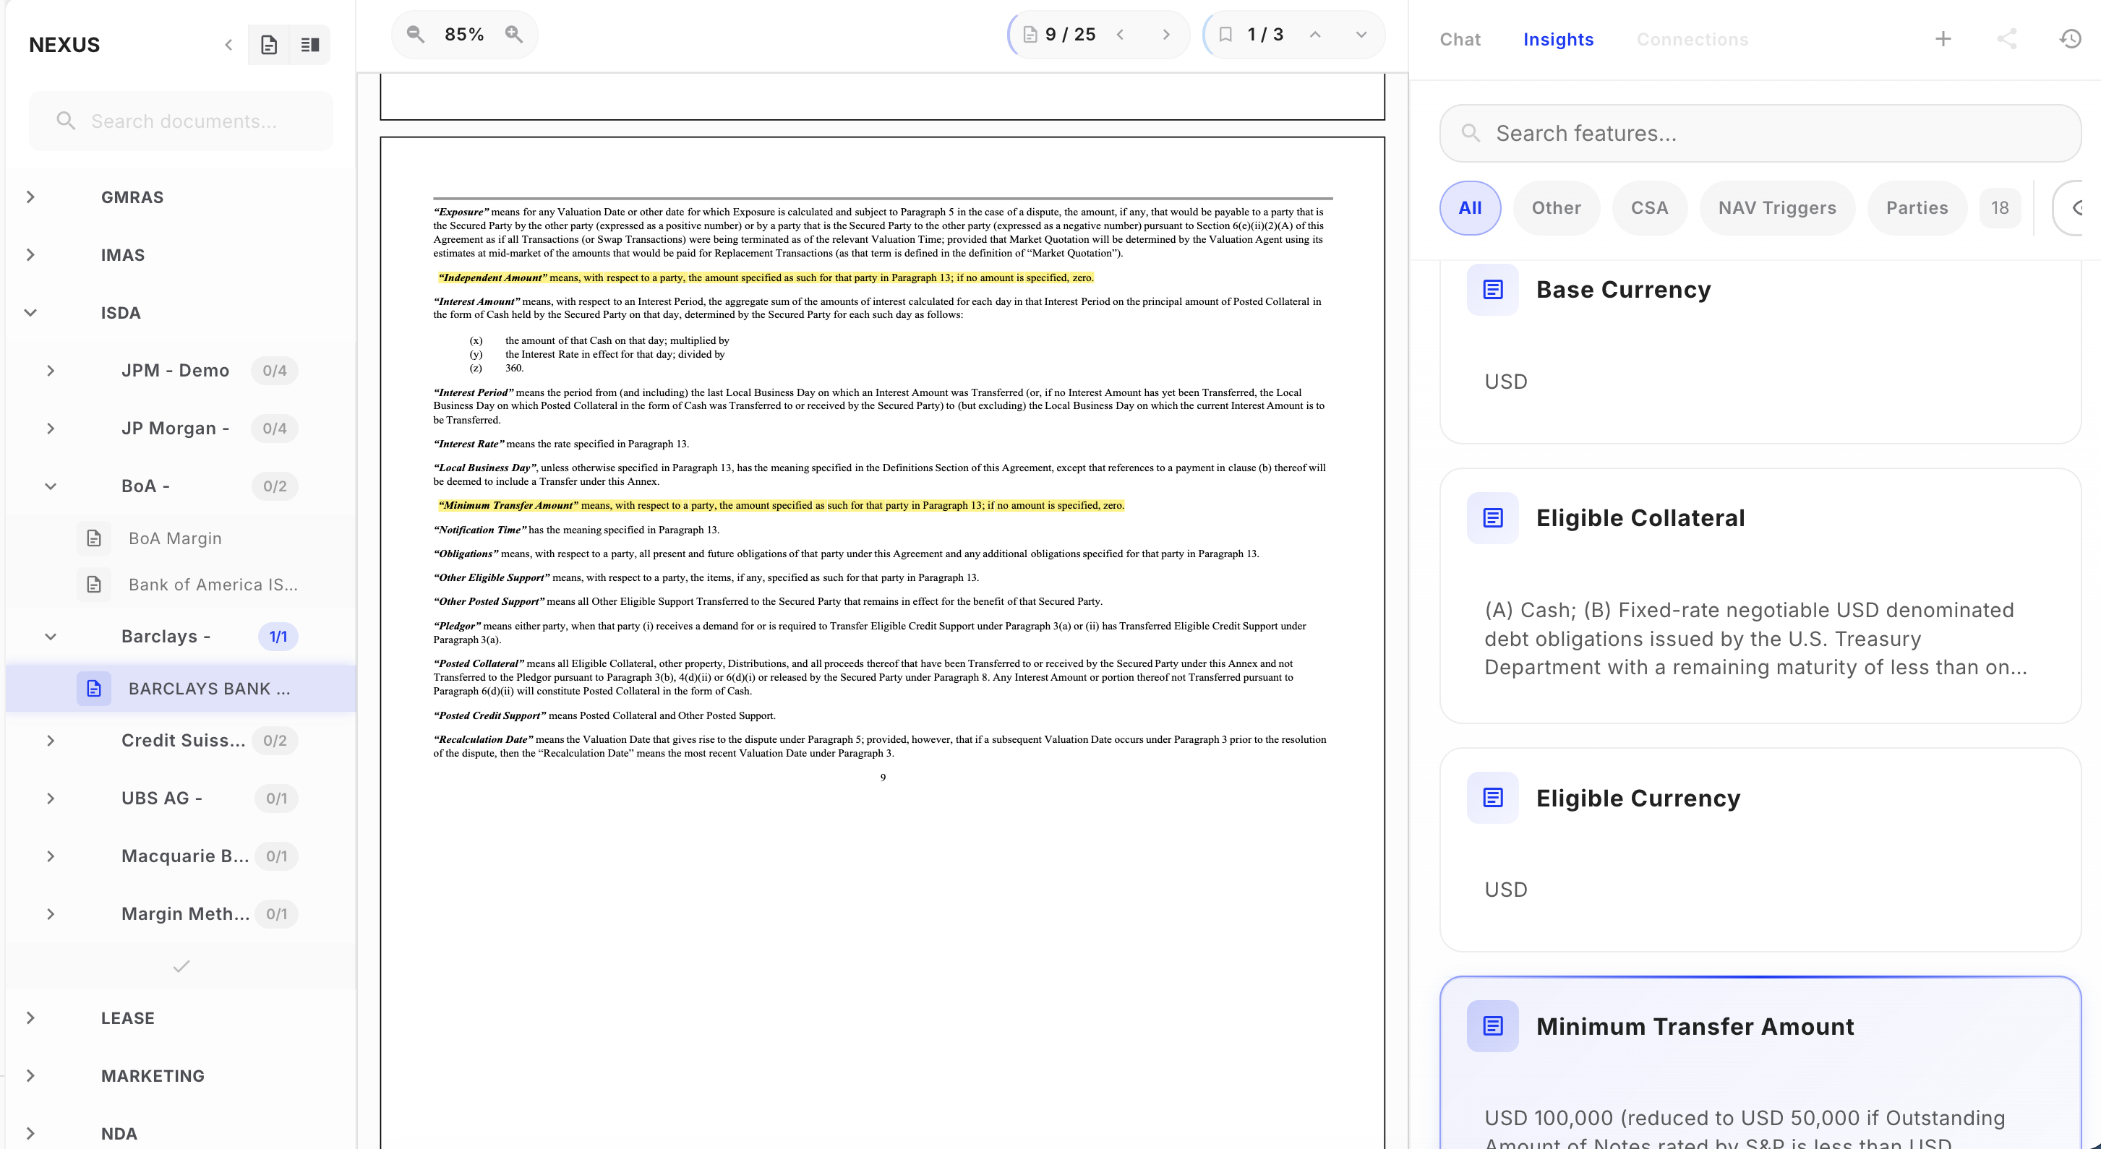Zoom in with the plus magnifier icon
This screenshot has width=2101, height=1149.
515,34
